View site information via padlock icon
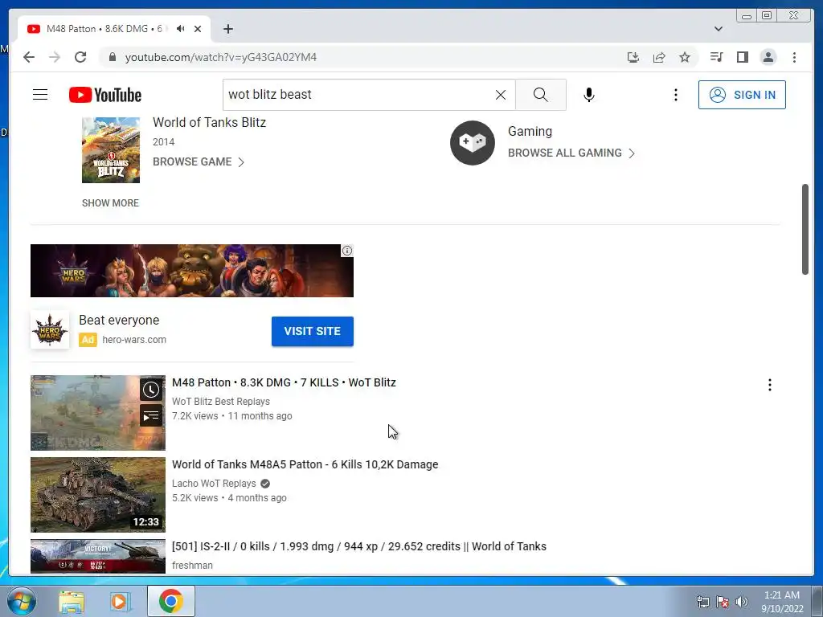This screenshot has height=617, width=823. (112, 57)
